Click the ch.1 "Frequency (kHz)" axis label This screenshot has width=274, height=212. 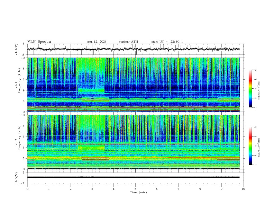tap(19, 80)
